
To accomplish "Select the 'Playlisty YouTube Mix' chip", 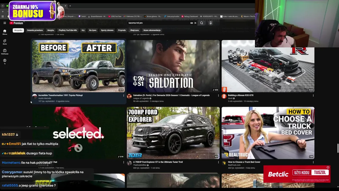I will click(x=68, y=30).
